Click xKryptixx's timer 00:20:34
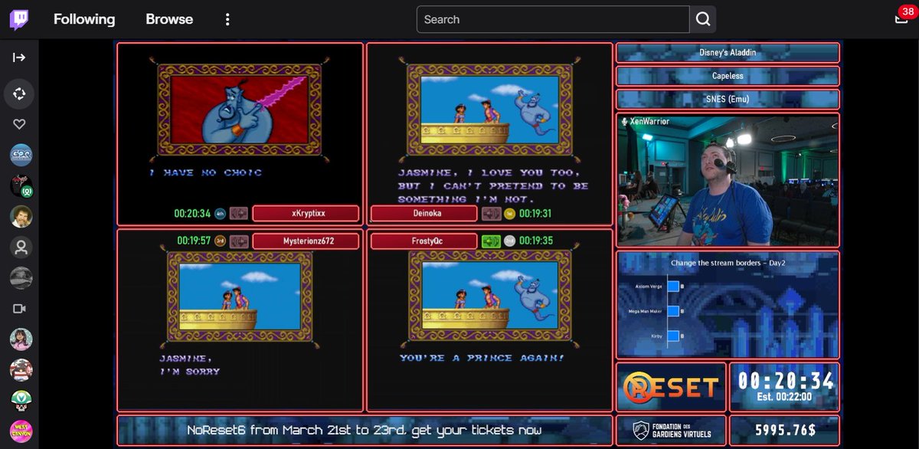Screen dimensions: 919x449 click(x=192, y=214)
